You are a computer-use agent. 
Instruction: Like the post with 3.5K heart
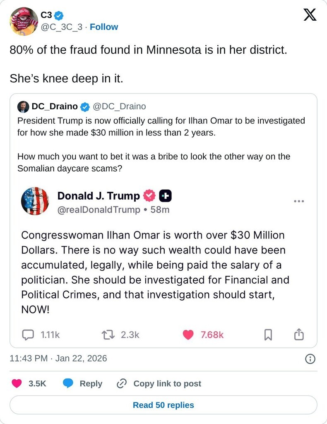tap(17, 383)
